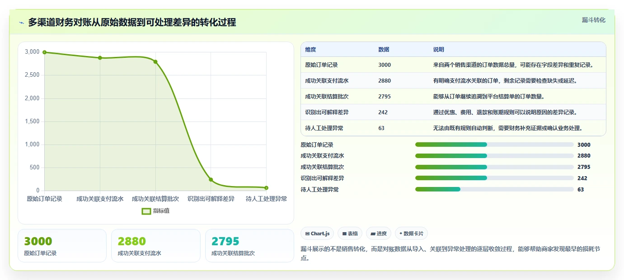The width and height of the screenshot is (624, 280).
Task: Click the 识别出可解释差异 label in the progress list
Action: click(322, 178)
